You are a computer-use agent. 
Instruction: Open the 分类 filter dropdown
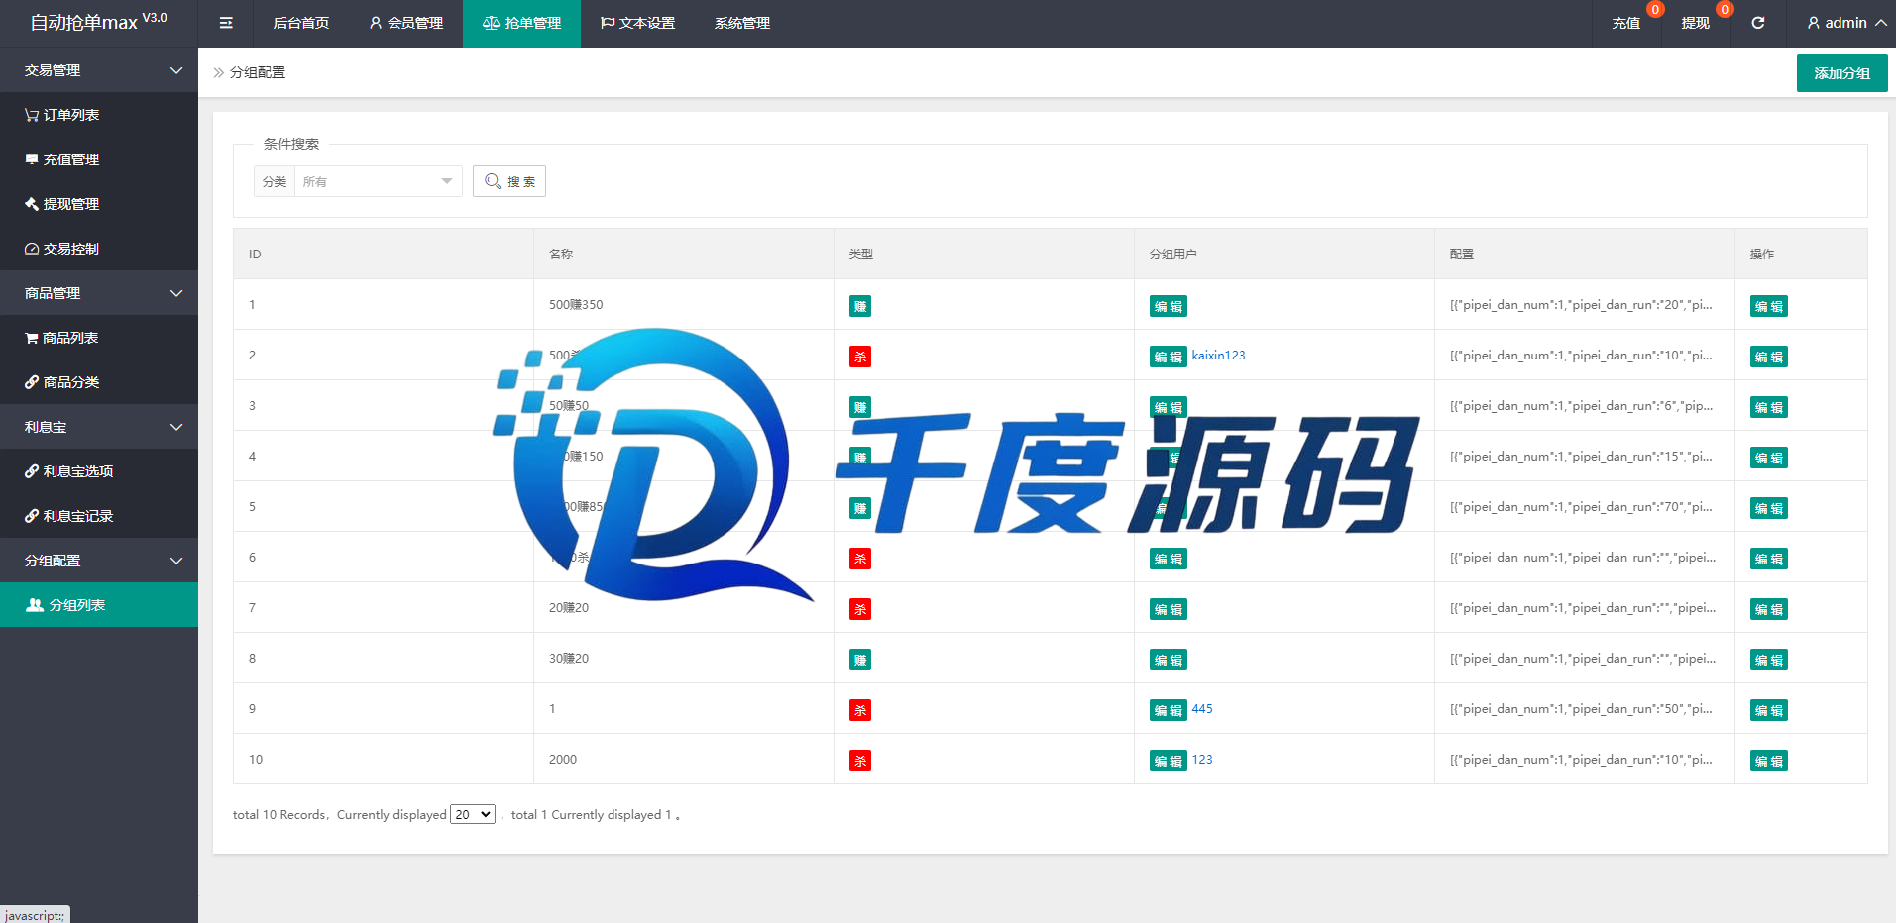(x=379, y=181)
